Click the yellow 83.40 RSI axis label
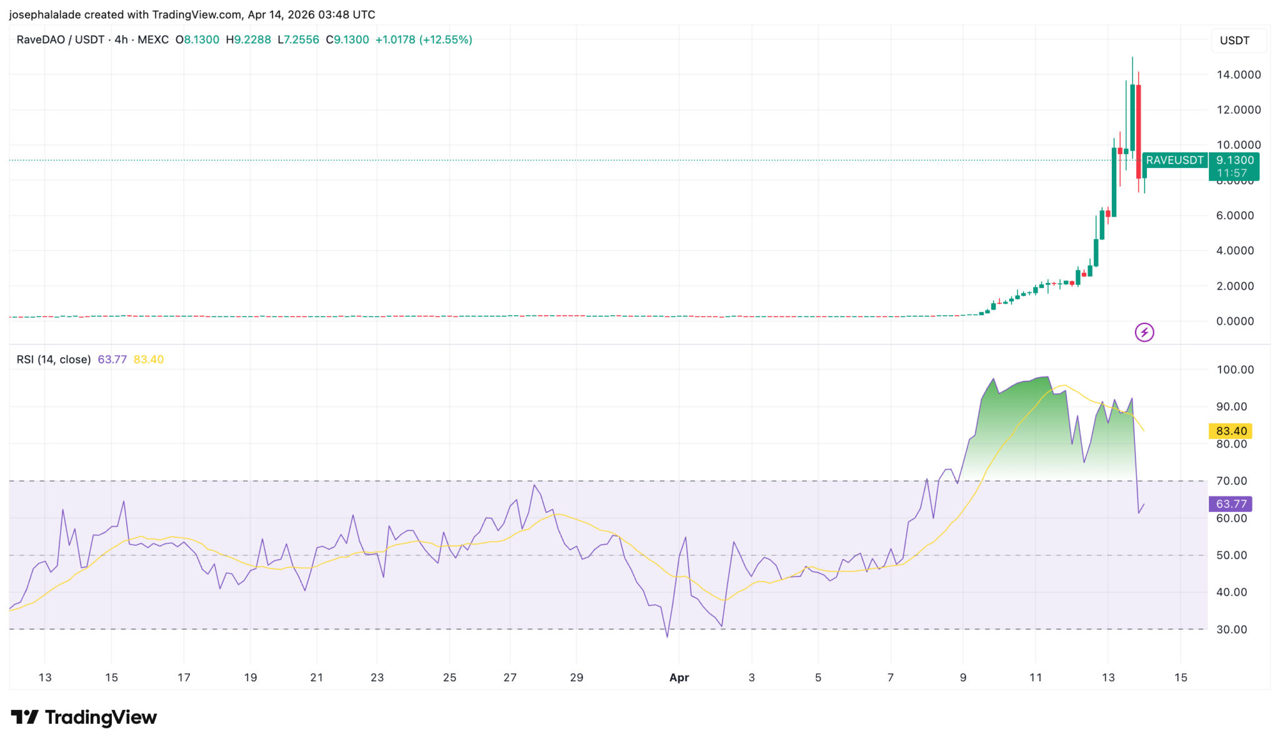The image size is (1280, 745). click(x=1231, y=431)
